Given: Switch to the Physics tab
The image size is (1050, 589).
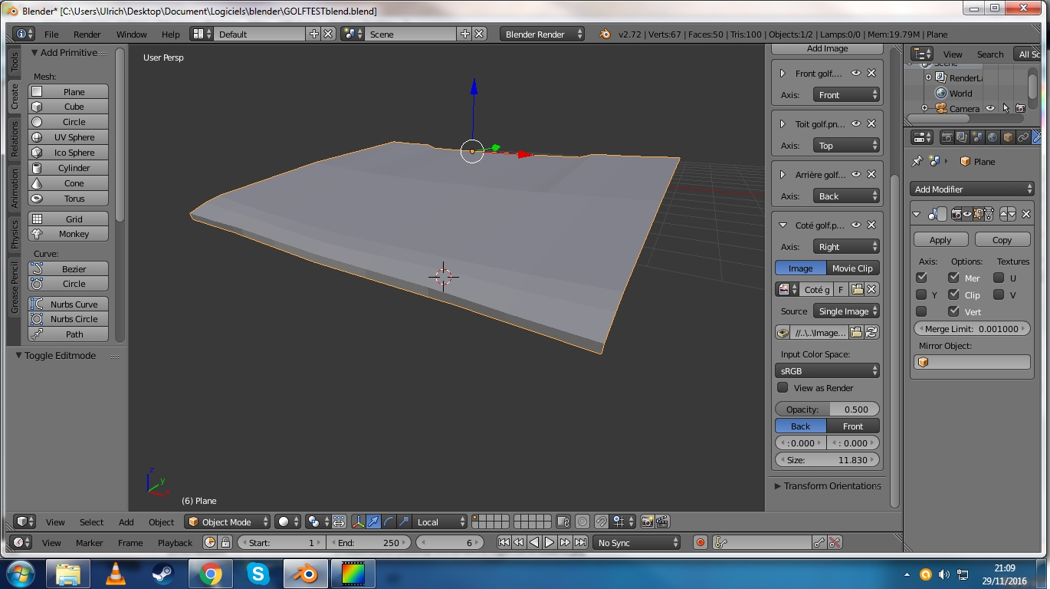Looking at the screenshot, I should (14, 235).
